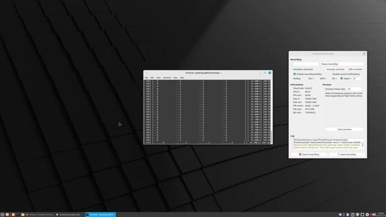Toggle Enable recording hotkey checkbox
Screen dimensions: 386x217
pos(294,74)
